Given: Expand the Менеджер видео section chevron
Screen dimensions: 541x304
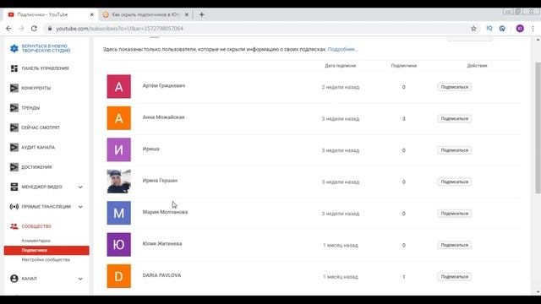Looking at the screenshot, I should coord(80,187).
